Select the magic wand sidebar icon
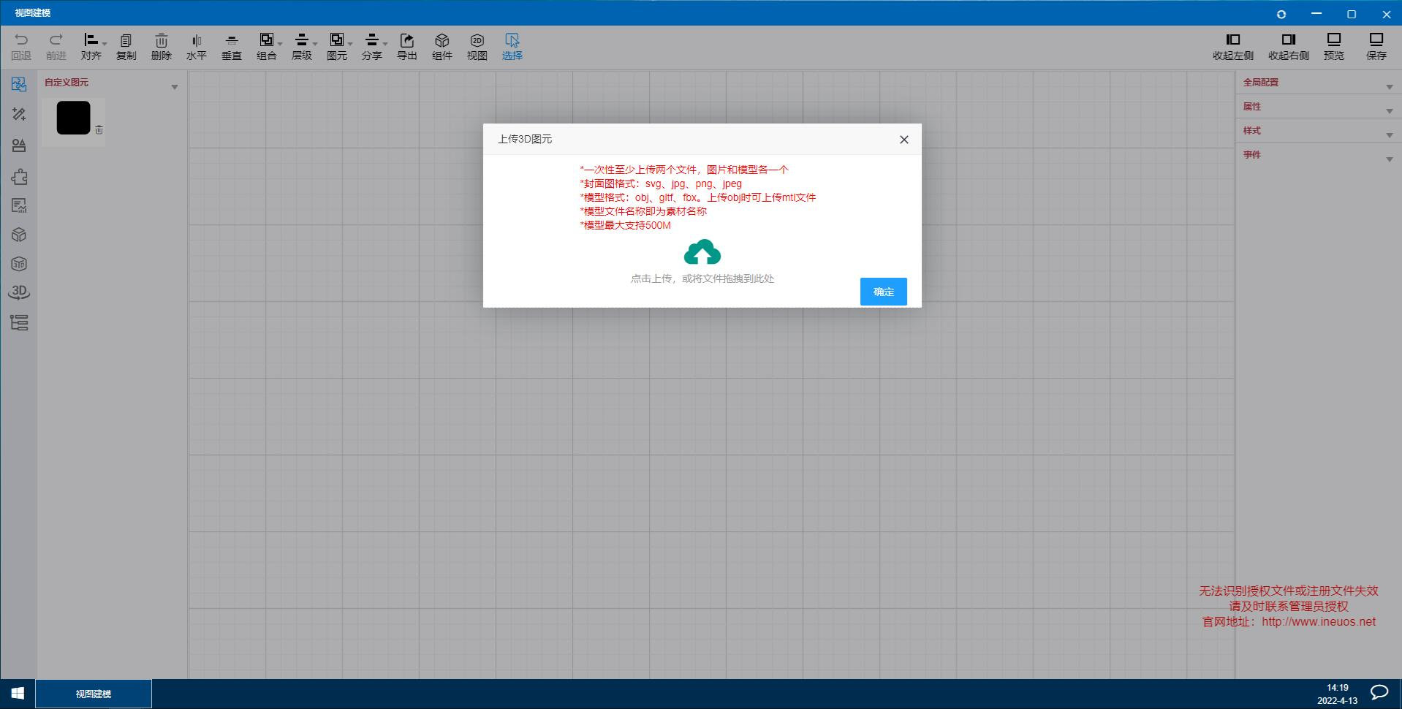The width and height of the screenshot is (1402, 709). pyautogui.click(x=19, y=114)
